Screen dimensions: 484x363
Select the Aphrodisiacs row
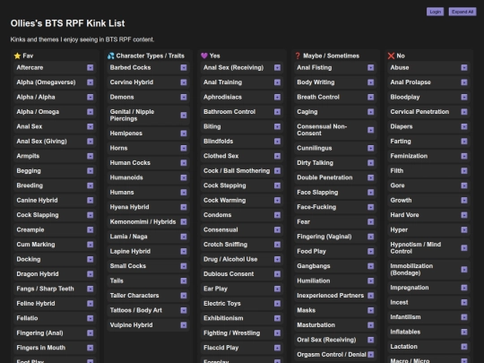coord(242,97)
